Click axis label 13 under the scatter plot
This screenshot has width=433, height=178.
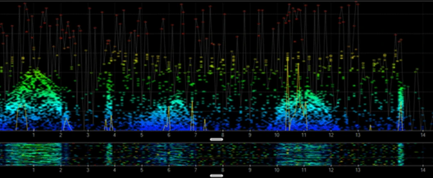tap(358, 135)
